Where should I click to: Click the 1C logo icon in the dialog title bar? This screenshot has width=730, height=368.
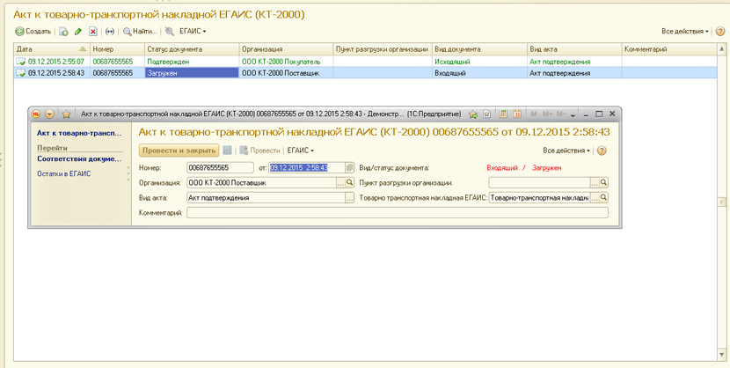pyautogui.click(x=37, y=114)
